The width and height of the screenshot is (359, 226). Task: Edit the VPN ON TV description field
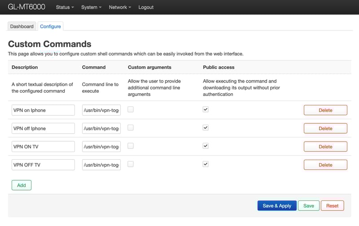(x=43, y=147)
